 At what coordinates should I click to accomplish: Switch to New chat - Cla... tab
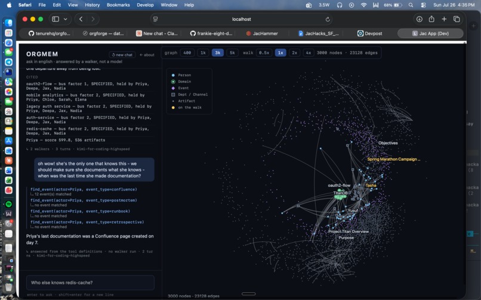[x=157, y=33]
